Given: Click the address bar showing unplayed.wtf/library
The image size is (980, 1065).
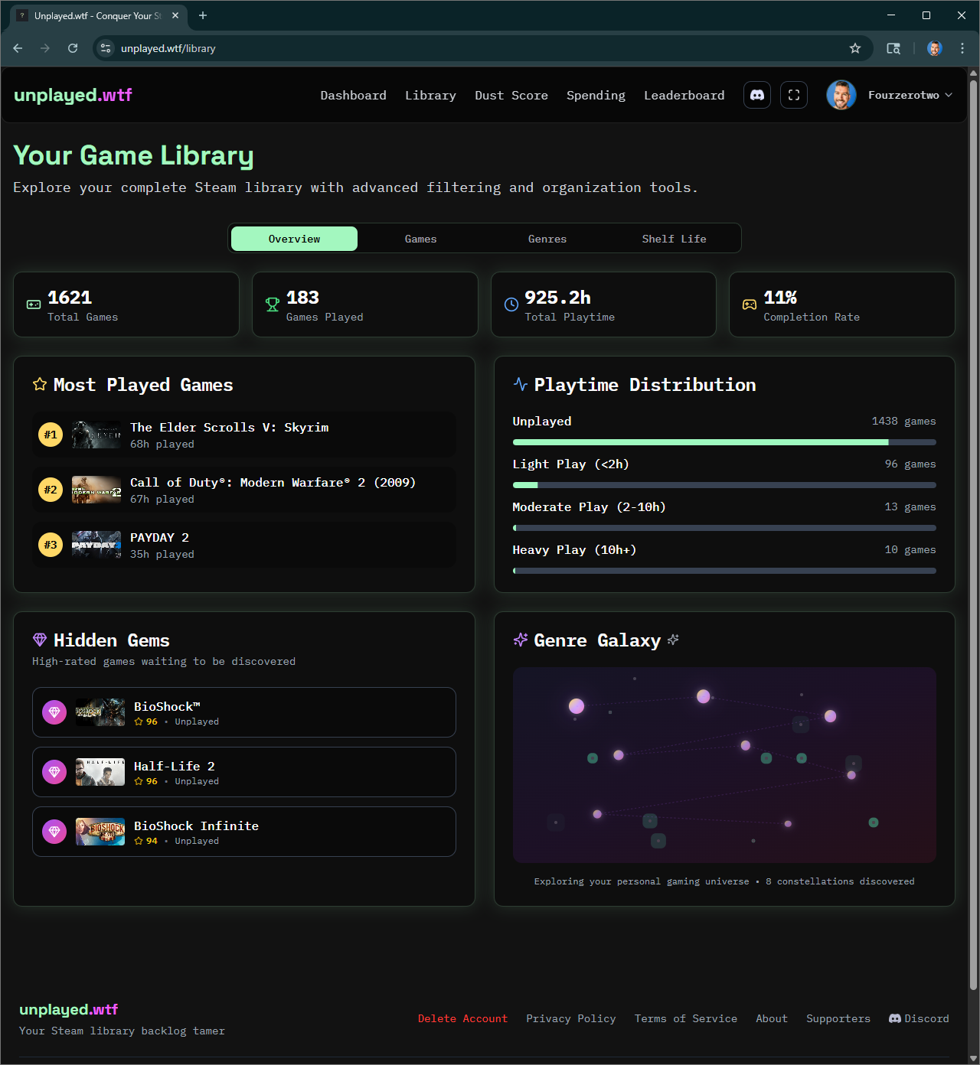Looking at the screenshot, I should pos(482,48).
